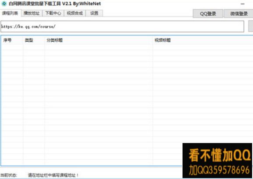The width and height of the screenshot is (253, 179).
Task: Click the 微信登录 button
Action: point(239,14)
